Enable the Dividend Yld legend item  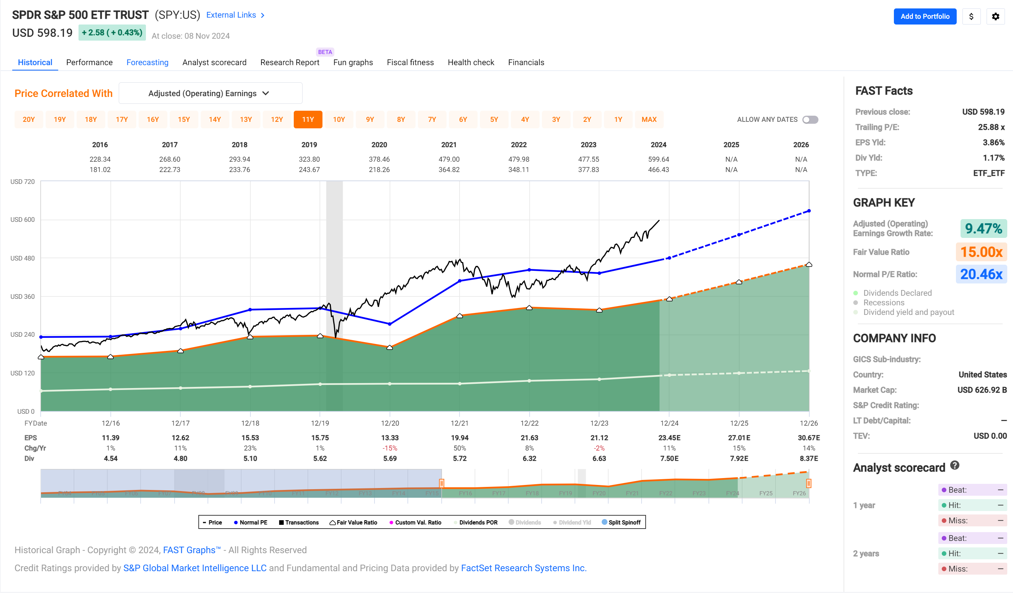pyautogui.click(x=572, y=522)
